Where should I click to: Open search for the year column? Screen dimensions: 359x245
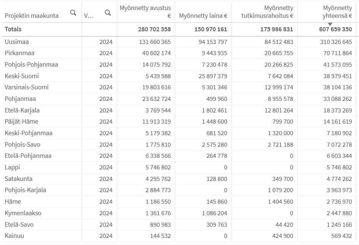coord(108,13)
